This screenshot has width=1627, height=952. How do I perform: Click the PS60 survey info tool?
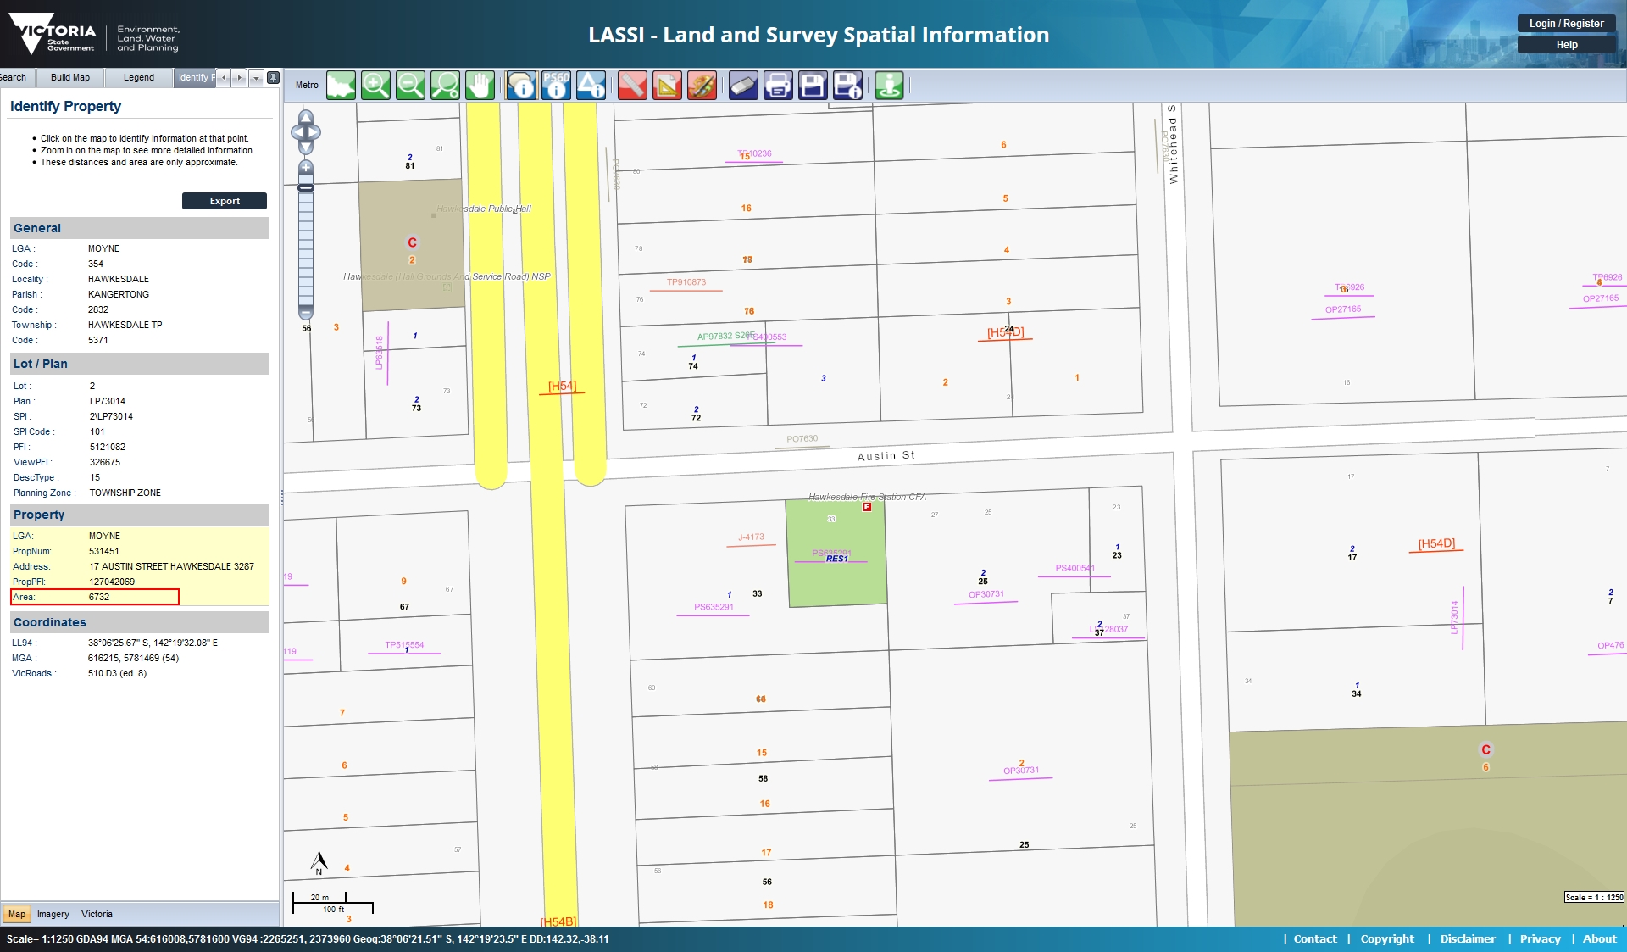pos(556,85)
